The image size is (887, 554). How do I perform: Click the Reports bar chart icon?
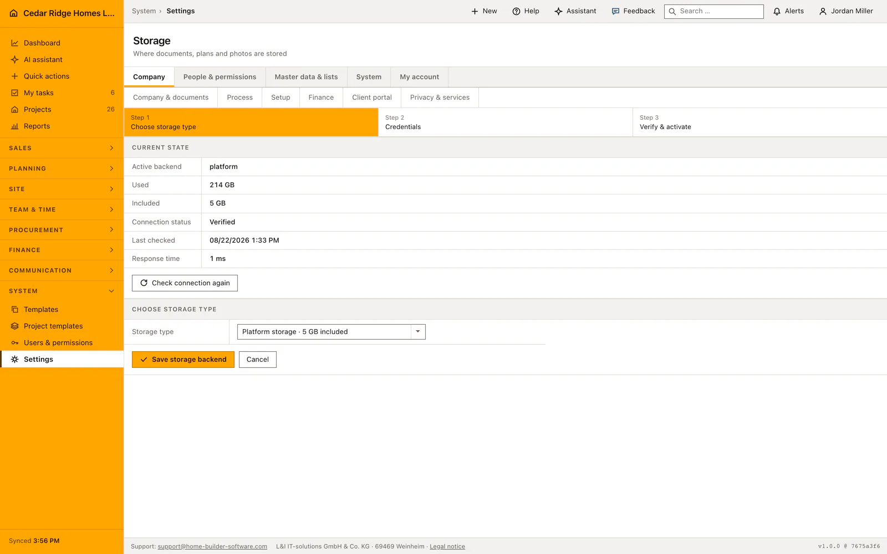pos(15,126)
